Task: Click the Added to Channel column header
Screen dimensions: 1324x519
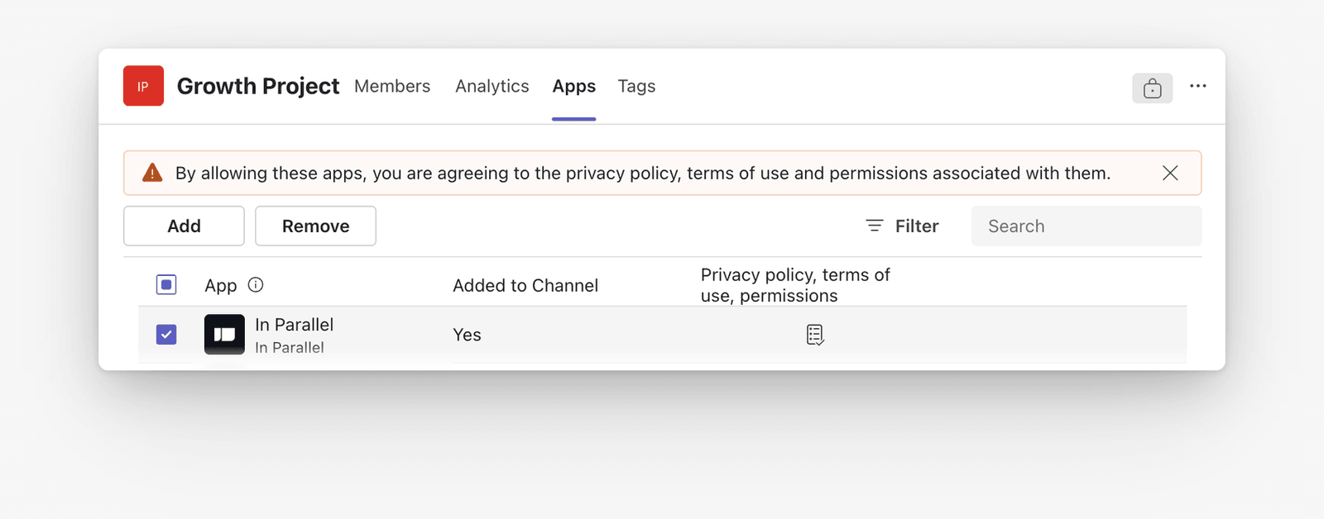Action: (x=525, y=285)
